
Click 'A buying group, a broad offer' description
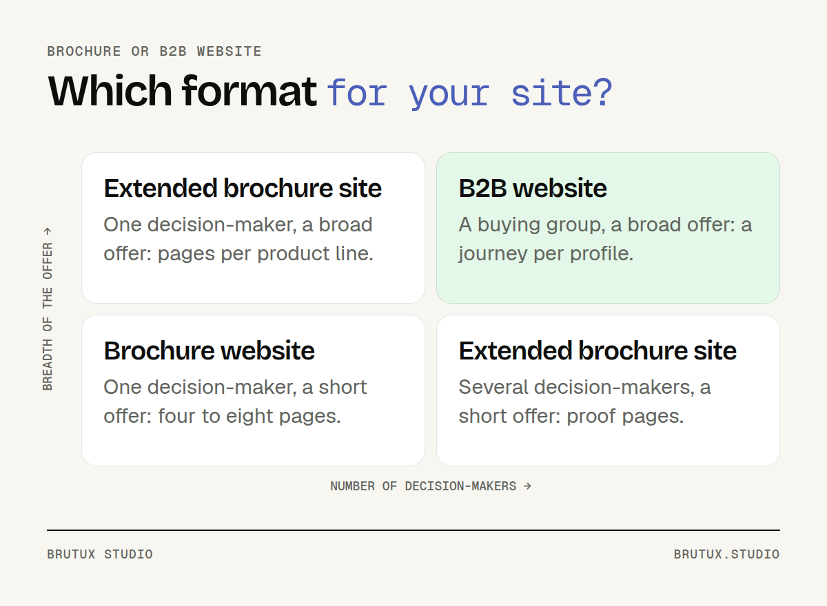tap(605, 239)
